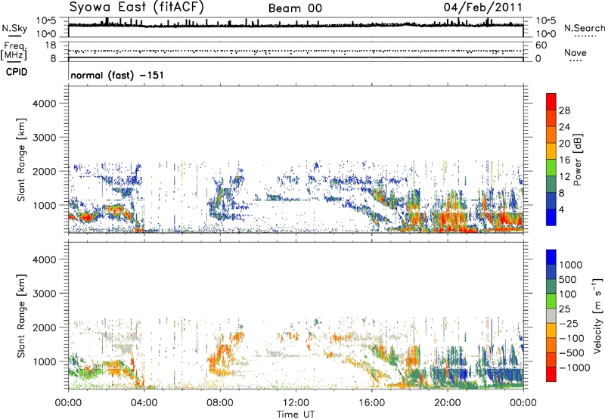The height and width of the screenshot is (419, 605).
Task: Click the 'CPID' label
Action: coord(17,72)
